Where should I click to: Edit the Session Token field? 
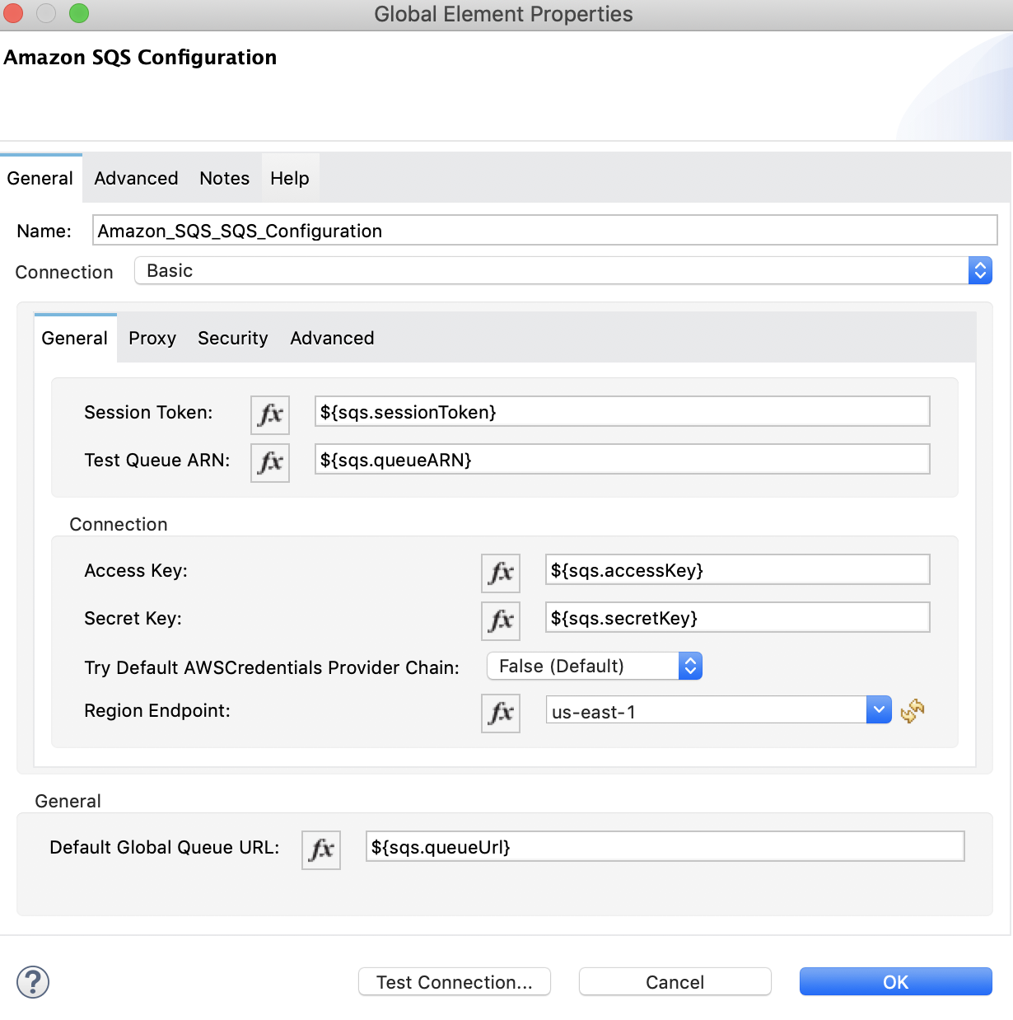623,412
